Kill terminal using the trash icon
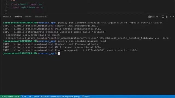The height and width of the screenshot is (98, 175). pos(167,17)
